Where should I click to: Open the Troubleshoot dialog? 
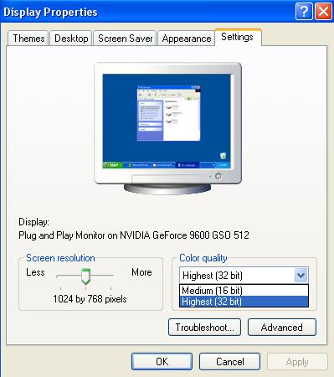tap(204, 328)
